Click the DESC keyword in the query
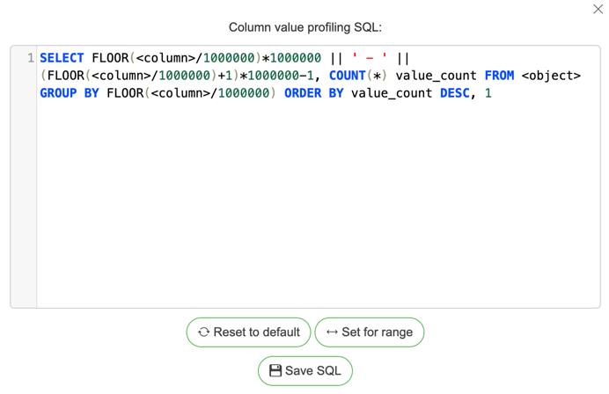Image resolution: width=609 pixels, height=394 pixels. (454, 93)
